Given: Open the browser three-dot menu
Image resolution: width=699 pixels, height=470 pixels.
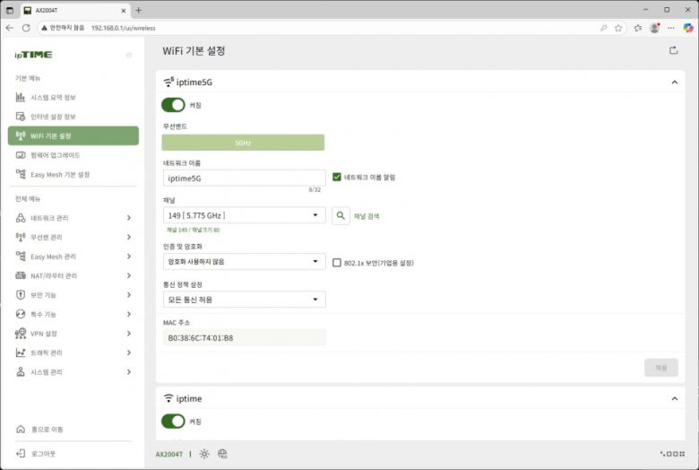Looking at the screenshot, I should click(x=671, y=28).
